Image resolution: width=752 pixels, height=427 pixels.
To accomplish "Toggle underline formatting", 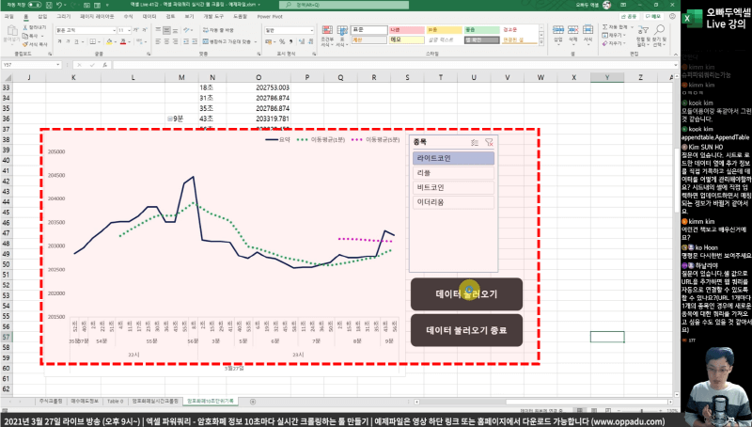I will [x=76, y=41].
